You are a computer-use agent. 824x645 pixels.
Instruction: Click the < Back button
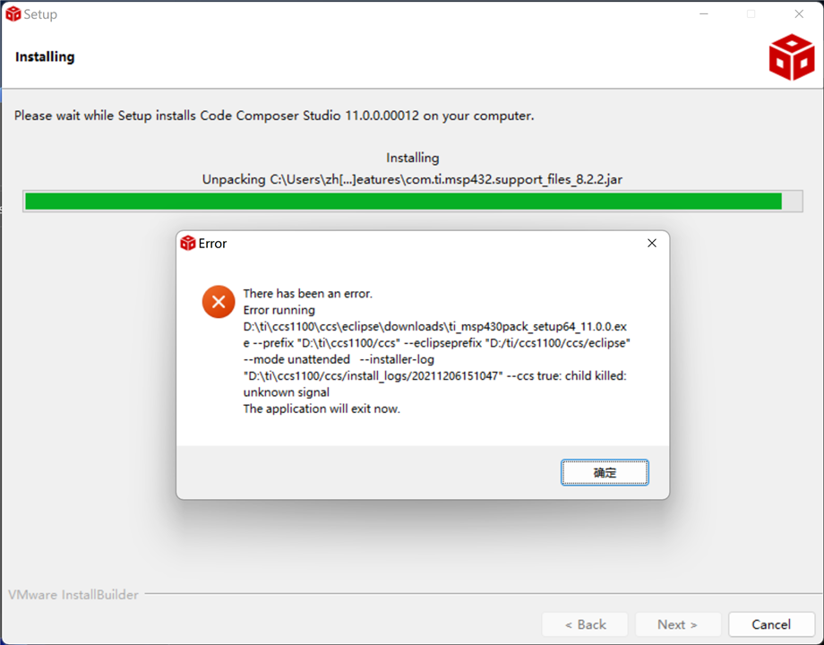pos(585,624)
